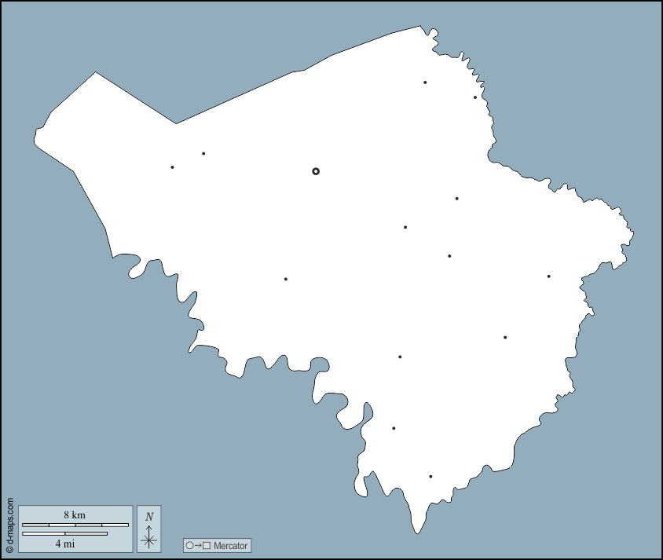Open the d-maps.com copyright link
This screenshot has height=560, width=663.
tap(9, 525)
